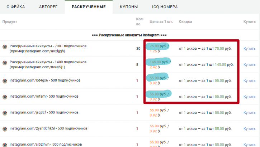The height and width of the screenshot is (147, 260).
Task: Click Instagram icon of the 1400 подписчиков row
Action: (x=5, y=63)
